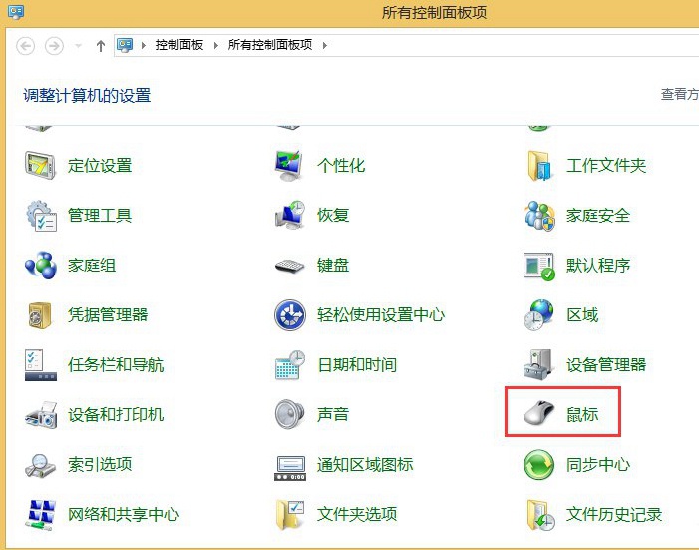The height and width of the screenshot is (550, 699).
Task: Open the 定位设置 map icon
Action: (x=40, y=165)
